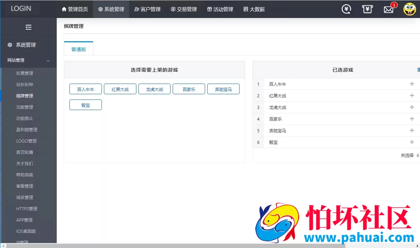Select 红黑大战 in the selected games list
Image resolution: width=420 pixels, height=248 pixels.
tap(278, 96)
